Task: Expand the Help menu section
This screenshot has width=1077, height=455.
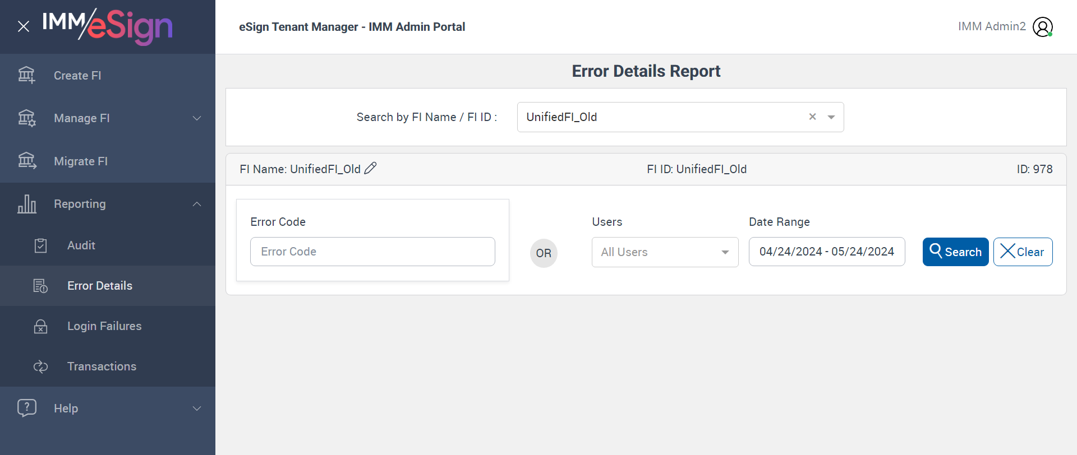Action: pyautogui.click(x=197, y=408)
